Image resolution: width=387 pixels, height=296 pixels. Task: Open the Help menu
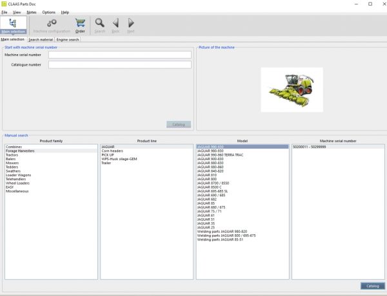(65, 12)
